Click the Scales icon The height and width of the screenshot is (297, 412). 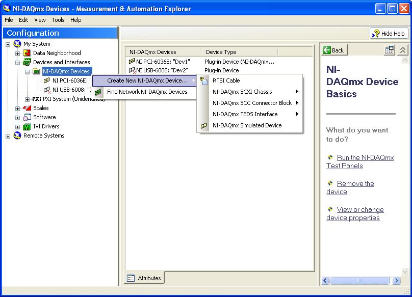(x=27, y=108)
